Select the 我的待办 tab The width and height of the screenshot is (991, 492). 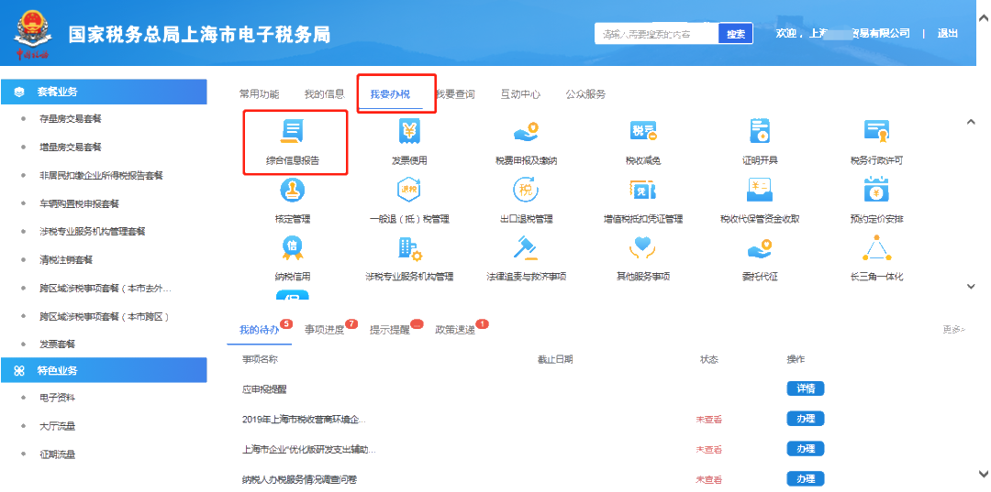[259, 330]
